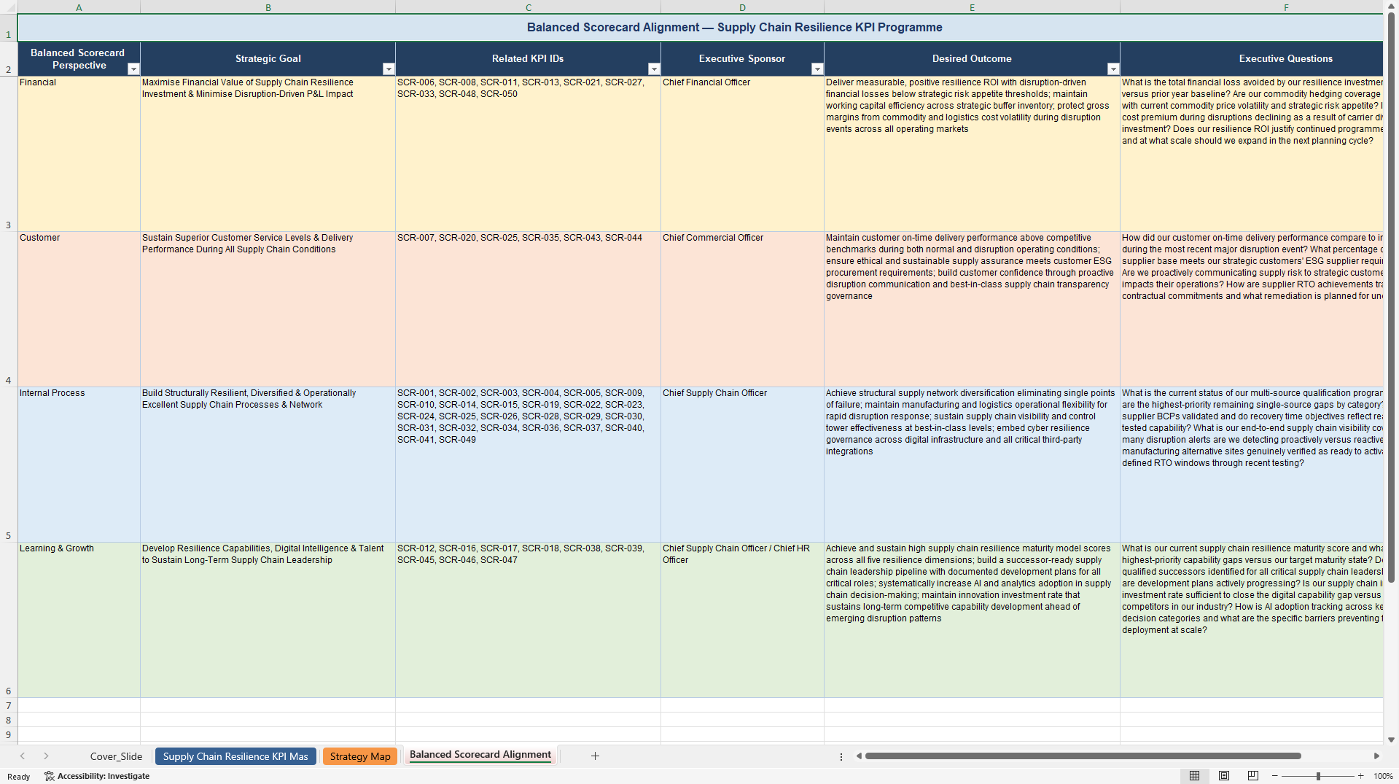
Task: Add a new sheet with plus icon
Action: (595, 756)
